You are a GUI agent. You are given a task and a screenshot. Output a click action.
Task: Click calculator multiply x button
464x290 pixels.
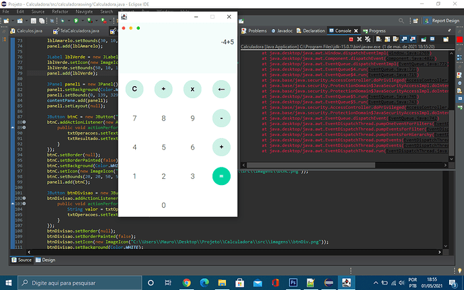click(x=192, y=89)
